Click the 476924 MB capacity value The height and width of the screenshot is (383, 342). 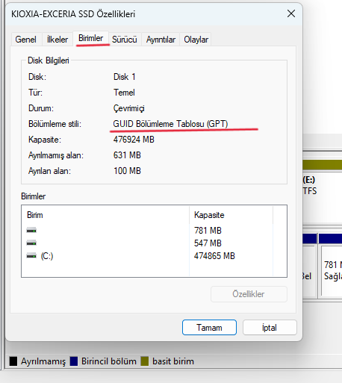(134, 140)
